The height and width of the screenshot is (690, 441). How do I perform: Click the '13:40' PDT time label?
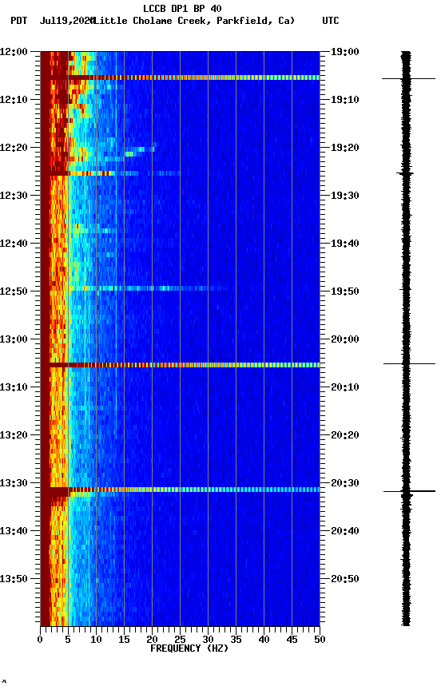pos(14,531)
